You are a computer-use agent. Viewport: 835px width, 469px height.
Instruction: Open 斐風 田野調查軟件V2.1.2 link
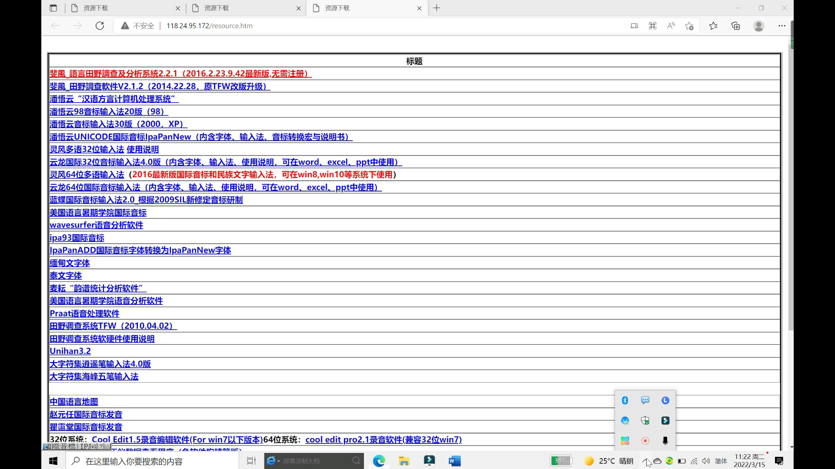[x=160, y=86]
